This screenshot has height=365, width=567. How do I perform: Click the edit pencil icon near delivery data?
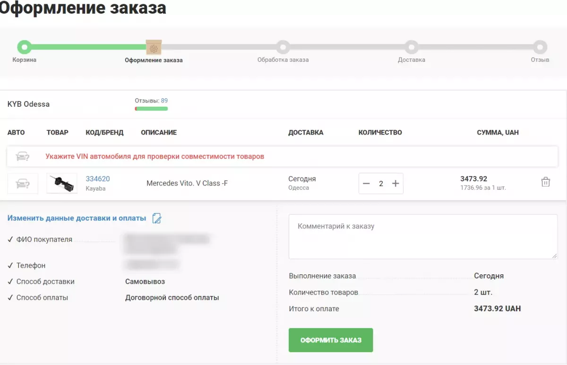(157, 218)
